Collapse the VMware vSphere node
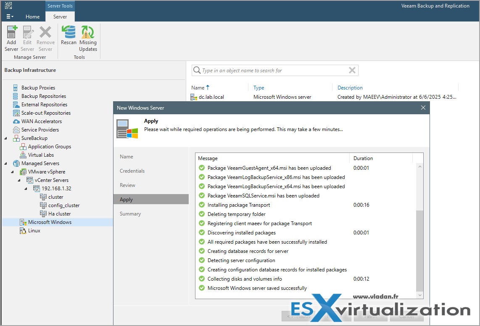This screenshot has width=480, height=326. (x=13, y=172)
